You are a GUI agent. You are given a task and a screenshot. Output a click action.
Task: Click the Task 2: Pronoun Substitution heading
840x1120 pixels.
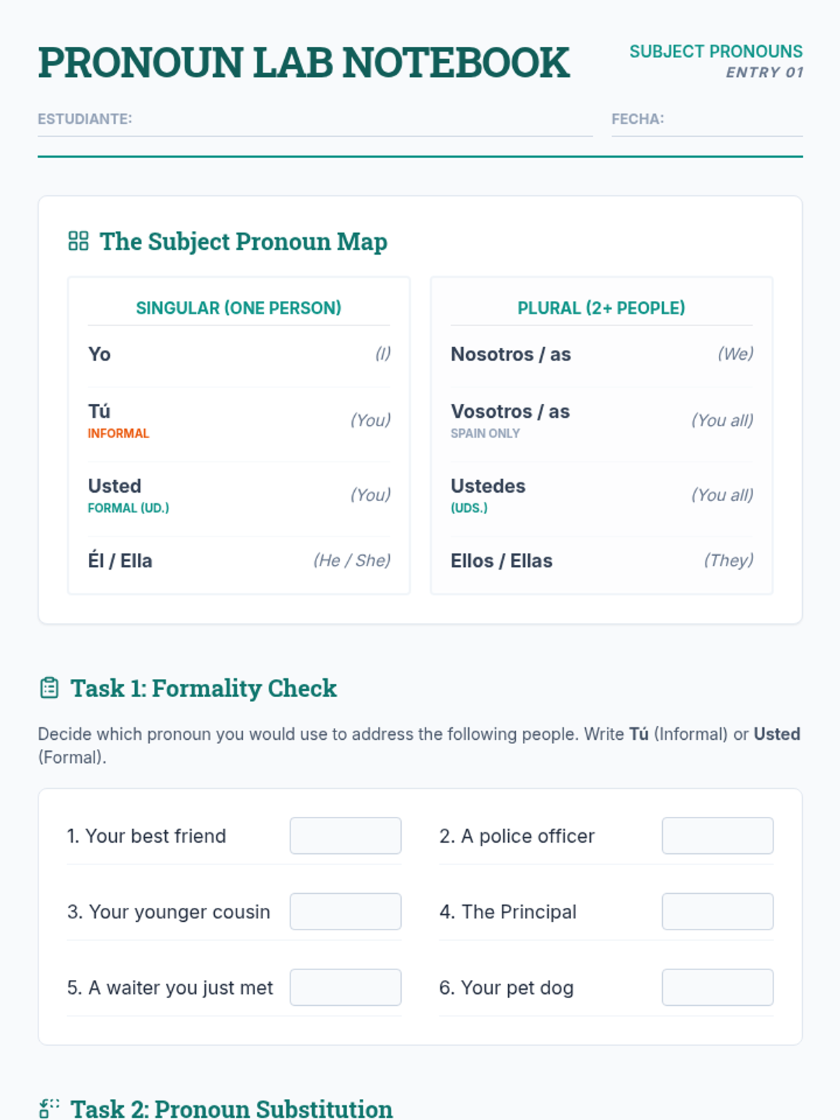pos(231,1109)
